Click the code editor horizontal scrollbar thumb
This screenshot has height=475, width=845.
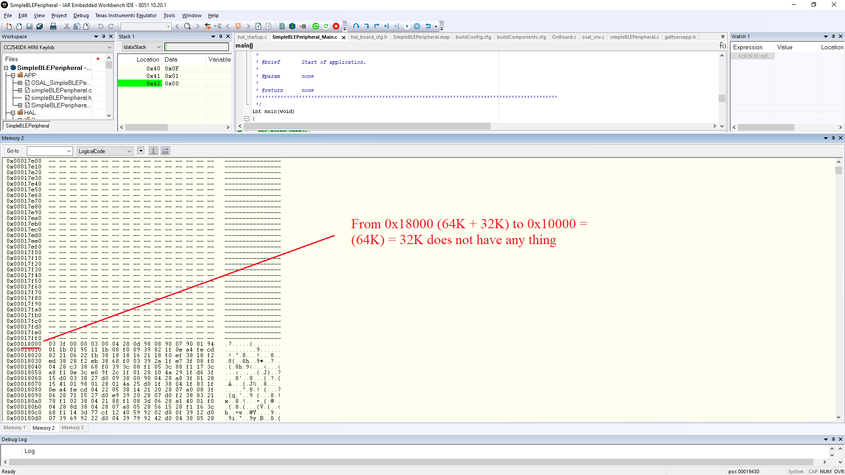pos(367,126)
